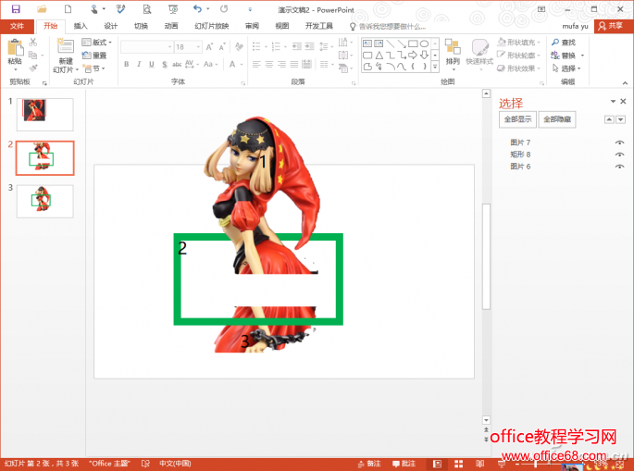Toggle Comments pane in status bar
The width and height of the screenshot is (634, 471).
coord(404,464)
